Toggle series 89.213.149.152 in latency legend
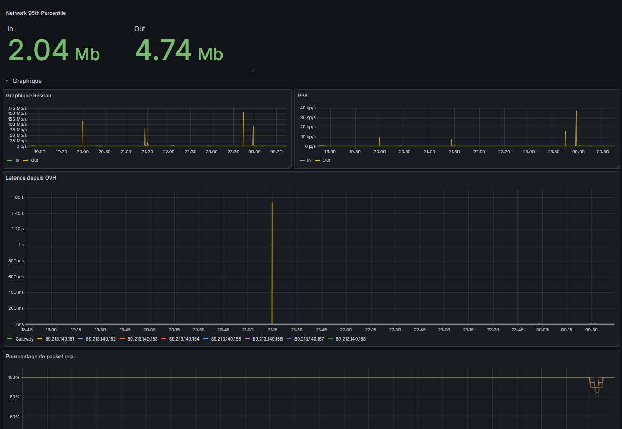Viewport: 622px width, 429px height. [101, 339]
